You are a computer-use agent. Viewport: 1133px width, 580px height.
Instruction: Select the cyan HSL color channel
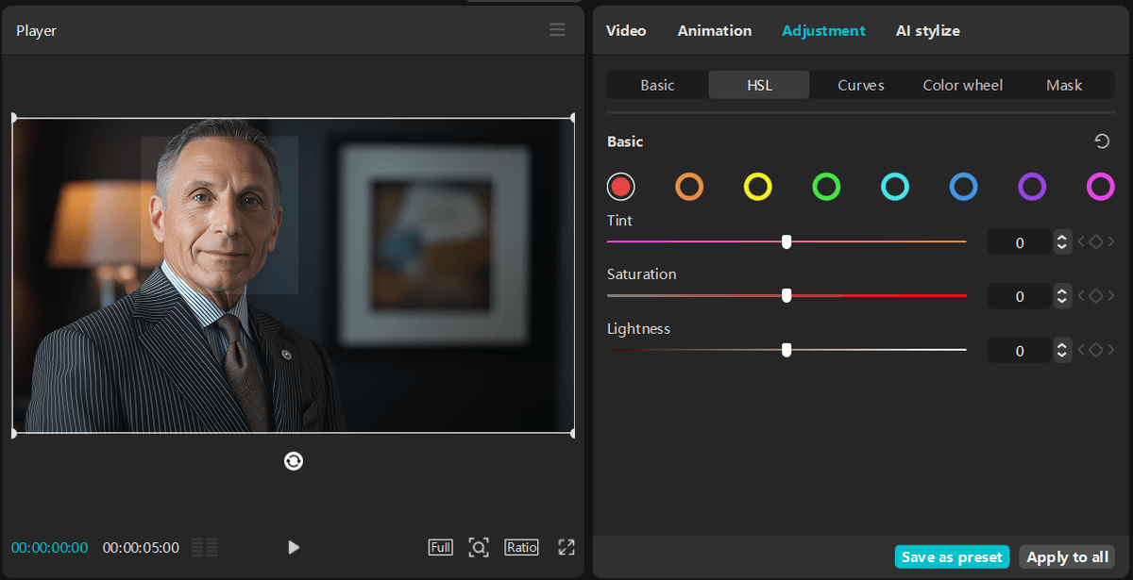[x=895, y=187]
